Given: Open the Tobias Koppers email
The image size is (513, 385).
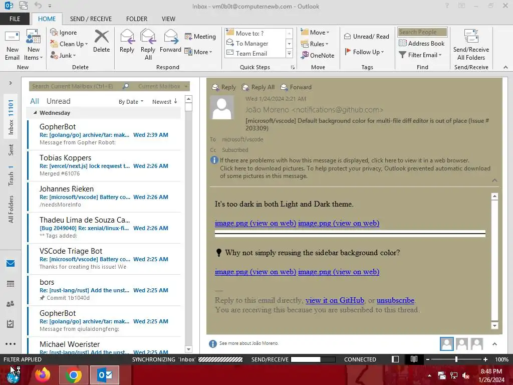Looking at the screenshot, I should pos(104,165).
